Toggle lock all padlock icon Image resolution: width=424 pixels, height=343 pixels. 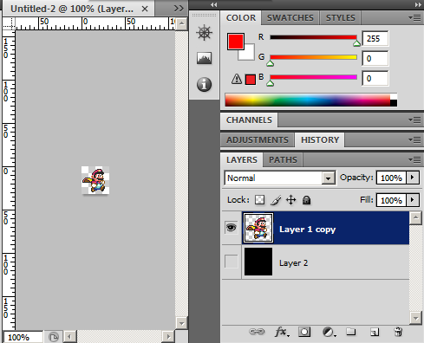(306, 200)
